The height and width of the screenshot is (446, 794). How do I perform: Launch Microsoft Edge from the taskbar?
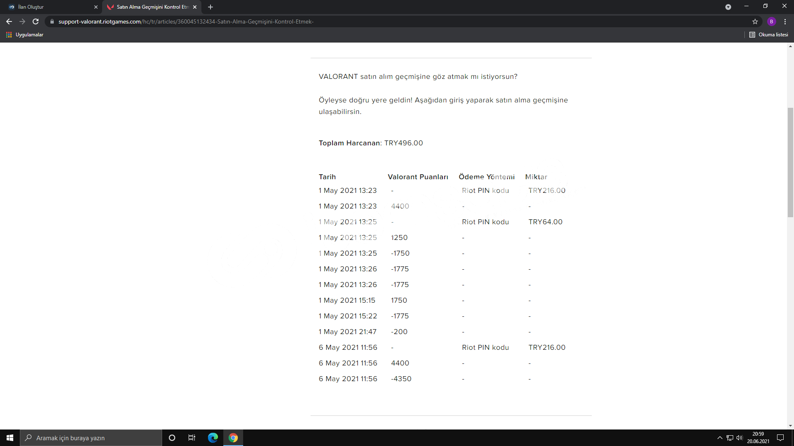pyautogui.click(x=213, y=438)
